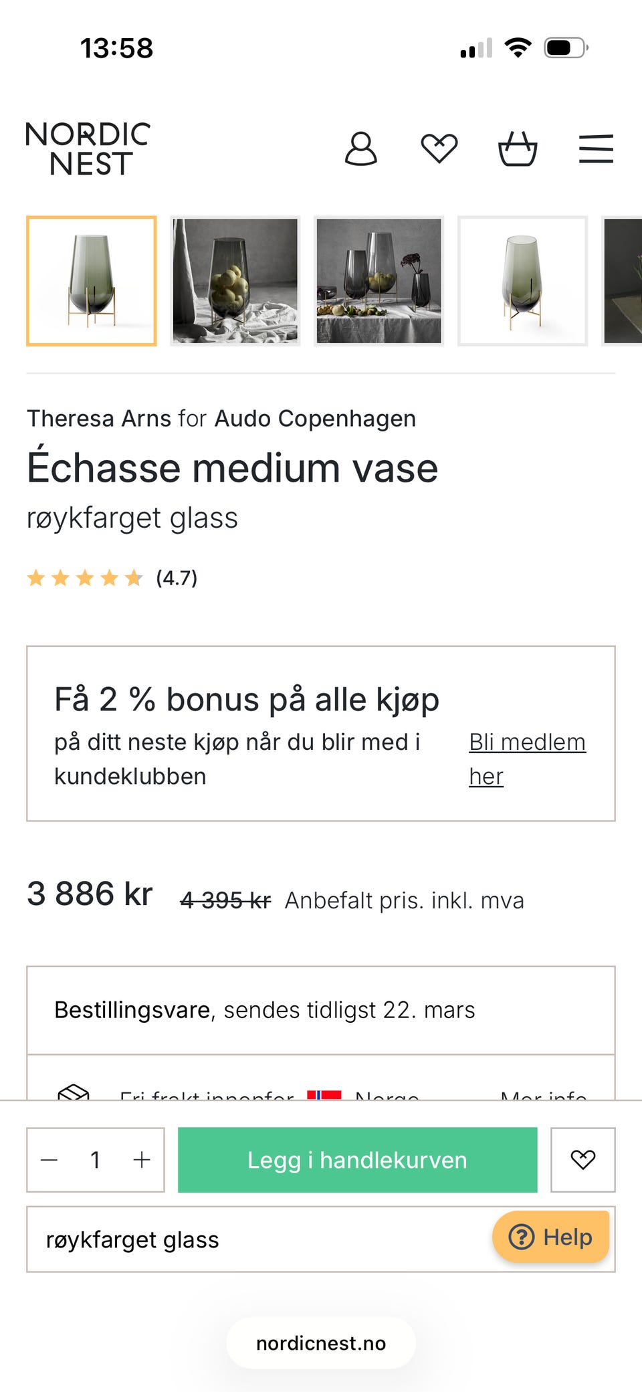View thumbnail of vases on table

pos(379,281)
